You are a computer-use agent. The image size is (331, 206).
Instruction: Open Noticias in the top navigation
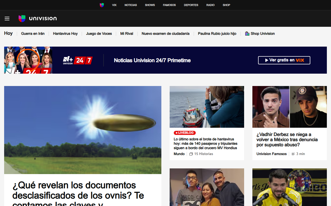[x=131, y=5]
